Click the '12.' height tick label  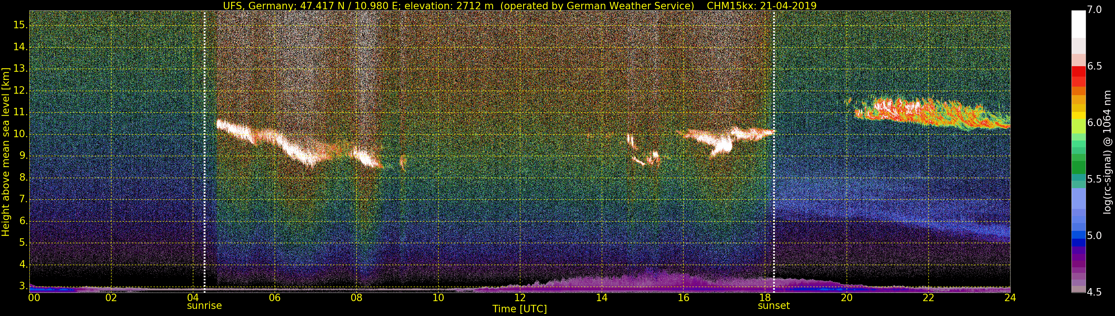(x=20, y=91)
